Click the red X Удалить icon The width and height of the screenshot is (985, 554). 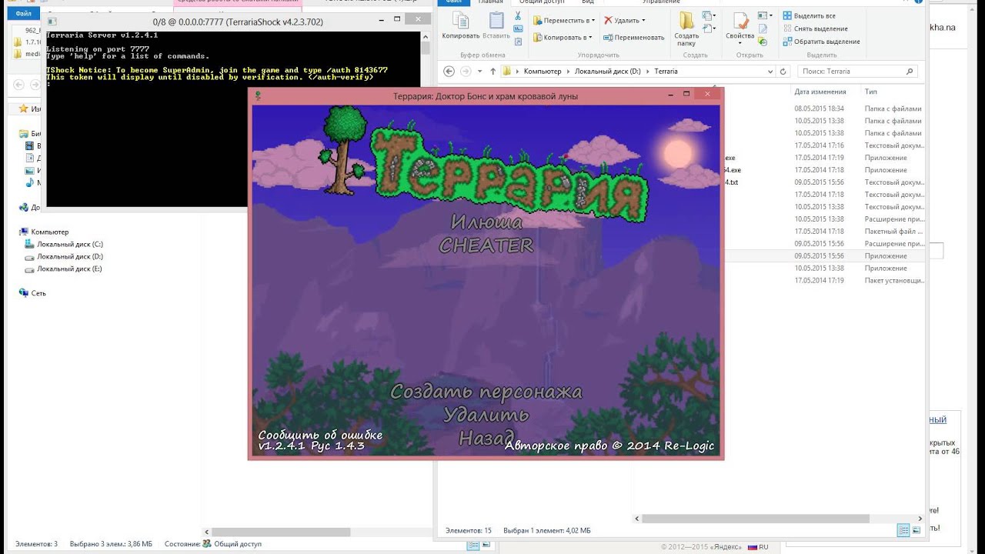(x=608, y=21)
